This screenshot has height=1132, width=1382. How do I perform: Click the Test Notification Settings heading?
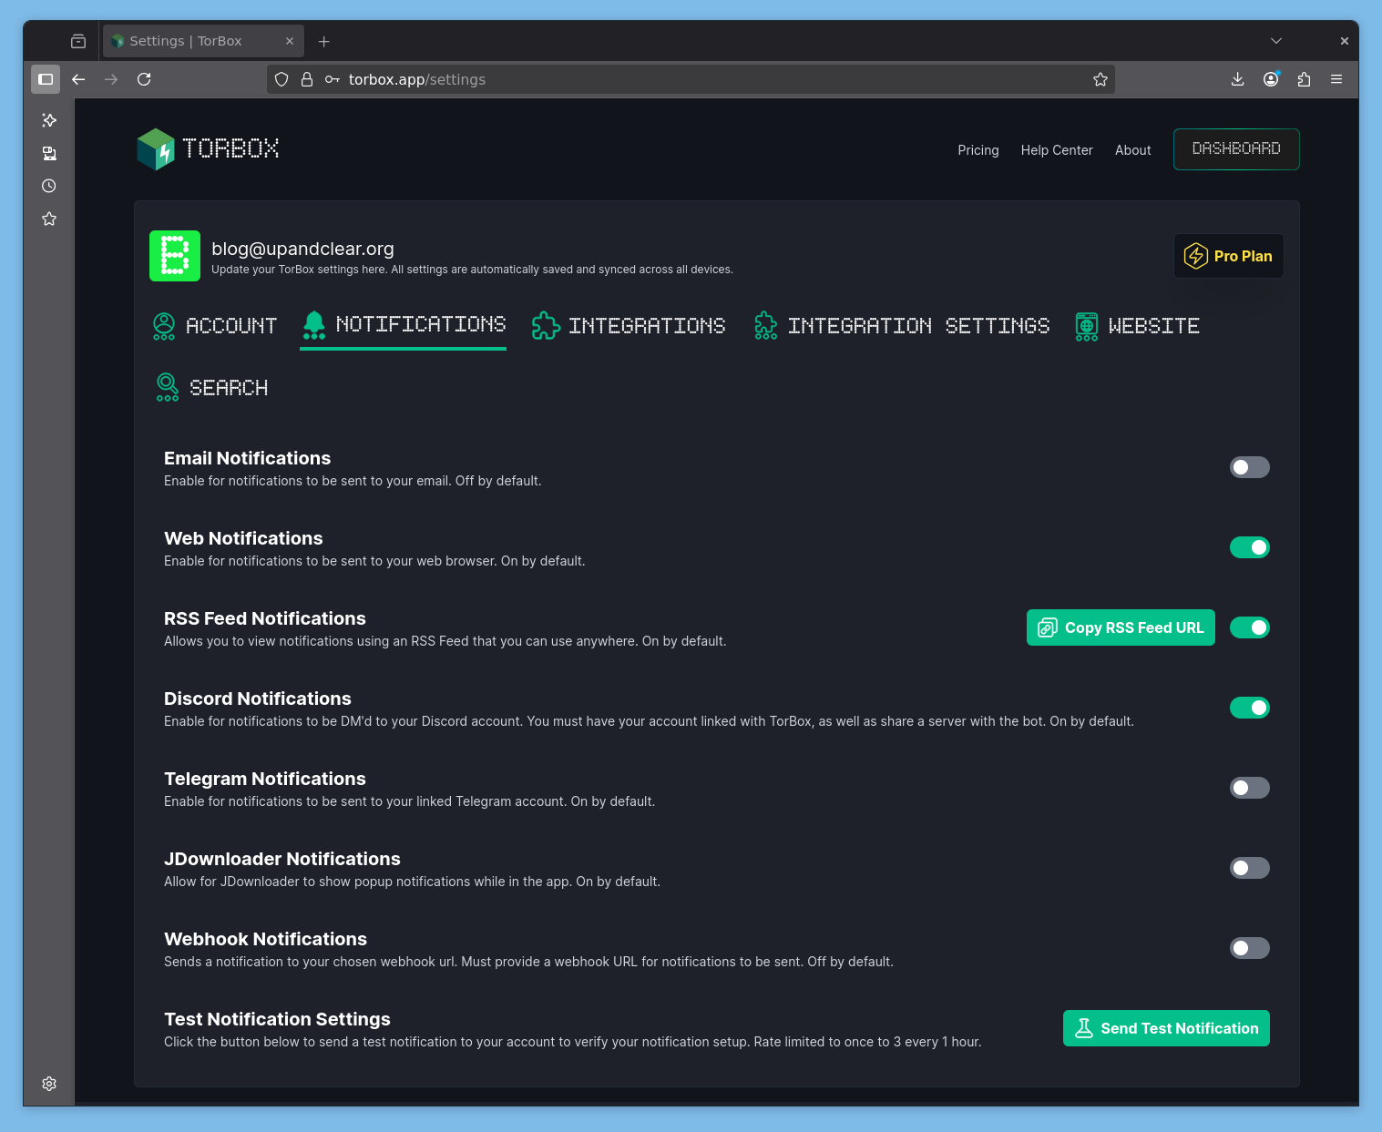tap(277, 1019)
